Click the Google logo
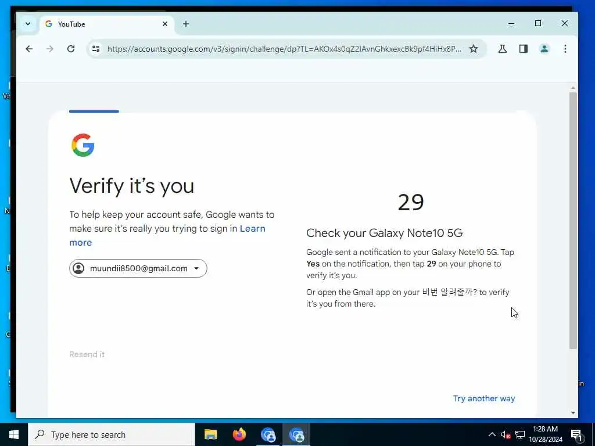This screenshot has width=595, height=446. click(x=83, y=145)
